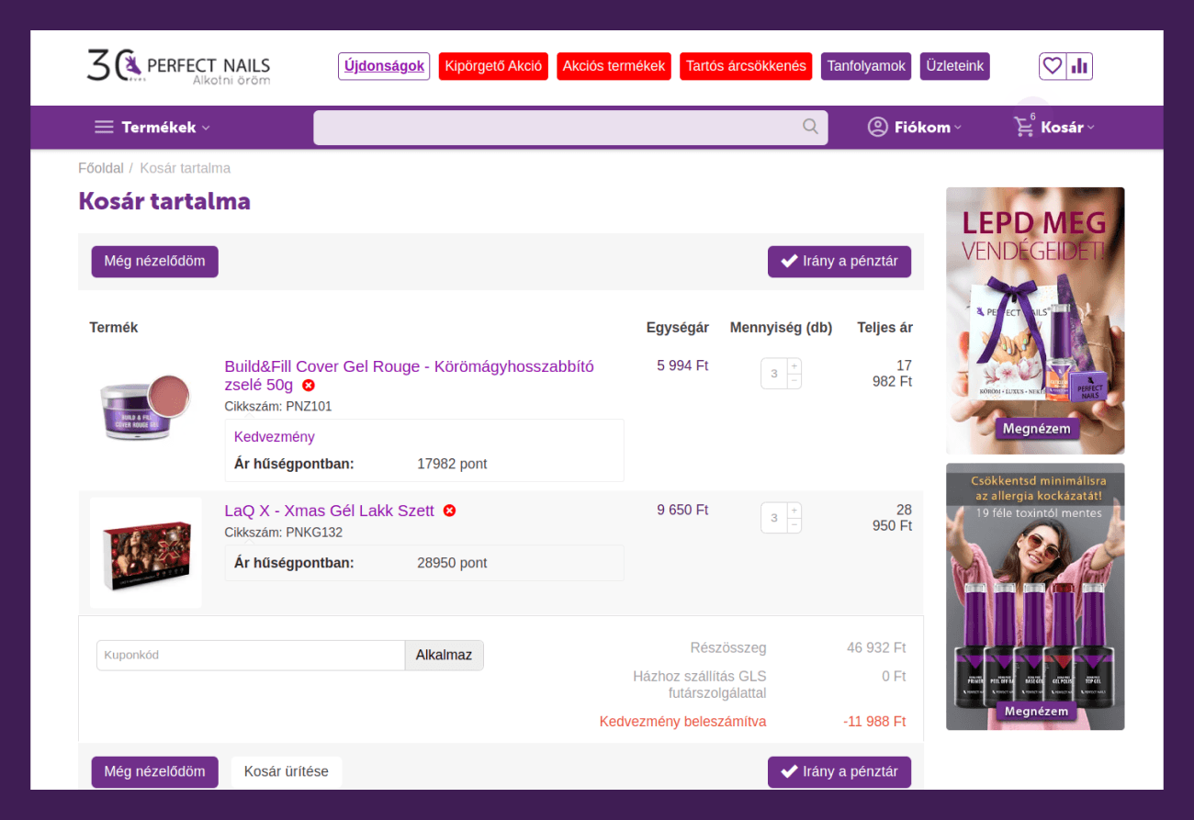Open the Kipörgető Akció menu item

[x=493, y=66]
